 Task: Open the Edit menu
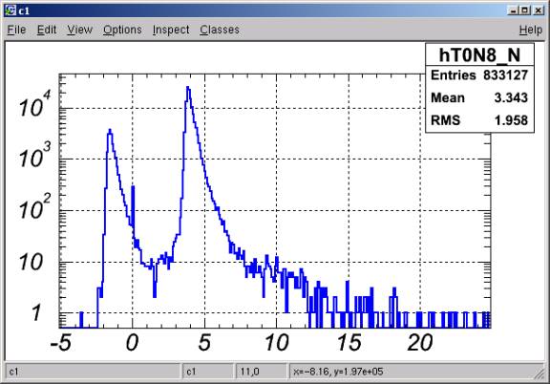click(47, 30)
